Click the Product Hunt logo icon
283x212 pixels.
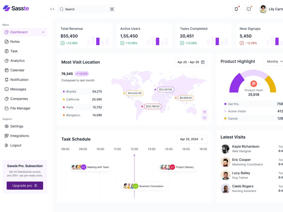[254, 84]
